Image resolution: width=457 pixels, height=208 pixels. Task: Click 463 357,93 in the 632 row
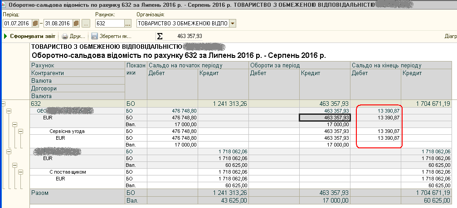coord(325,104)
